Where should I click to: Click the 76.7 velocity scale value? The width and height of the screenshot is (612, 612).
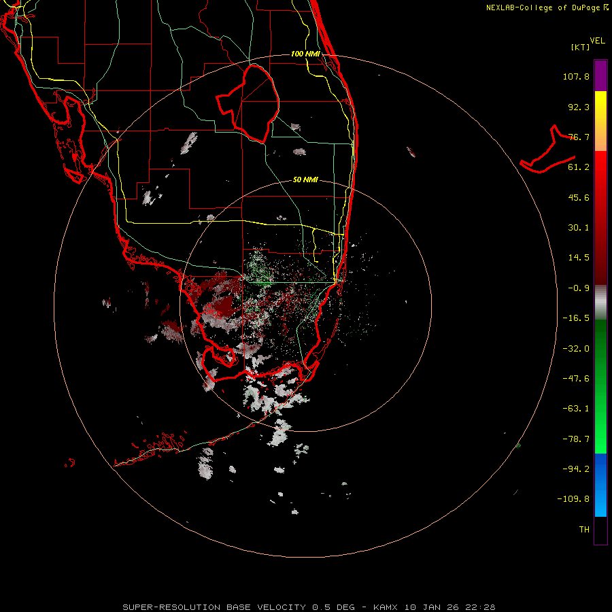pos(579,137)
